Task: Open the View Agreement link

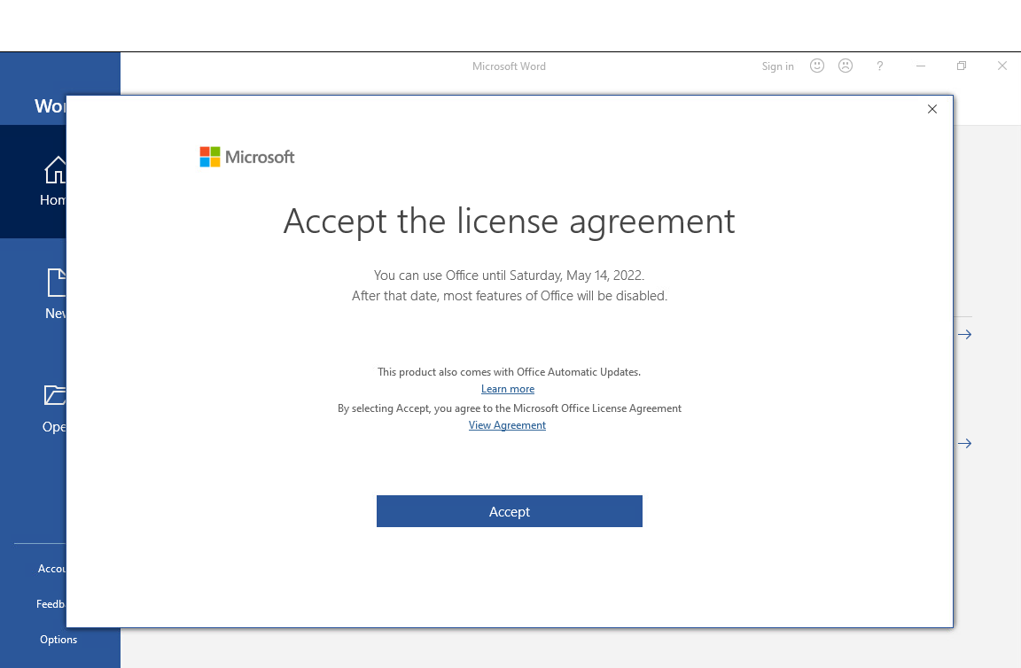Action: tap(507, 425)
